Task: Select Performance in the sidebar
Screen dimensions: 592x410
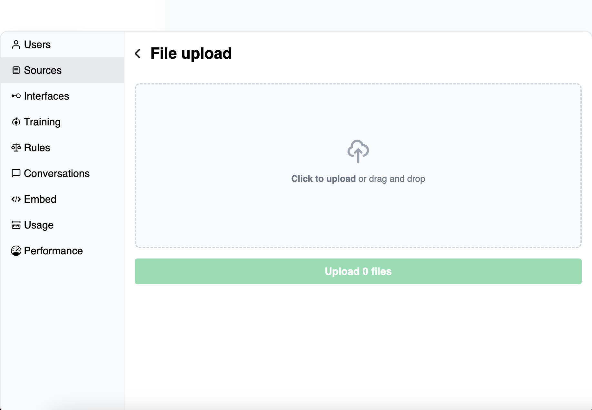Action: [62, 251]
